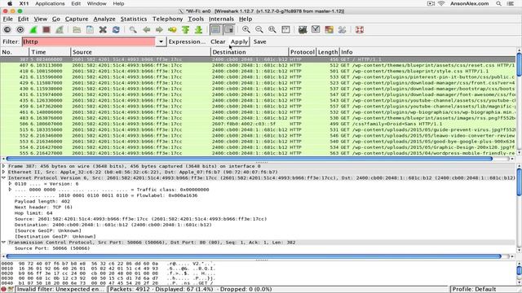
Task: Open the X11 menu in menu bar
Action: click(24, 3)
